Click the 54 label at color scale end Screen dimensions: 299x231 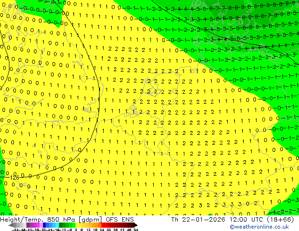136,230
